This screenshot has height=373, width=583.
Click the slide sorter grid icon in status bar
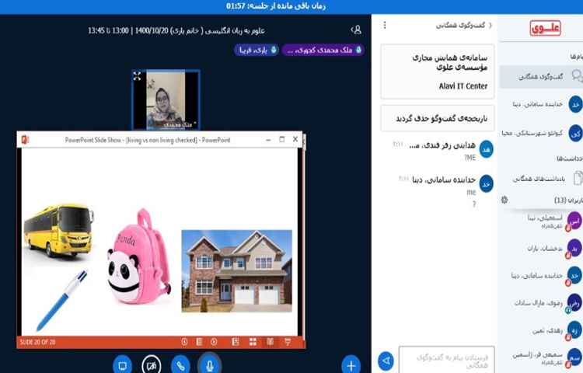point(253,341)
